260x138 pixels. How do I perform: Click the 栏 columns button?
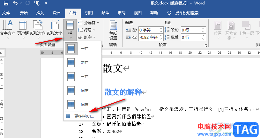tap(70, 30)
